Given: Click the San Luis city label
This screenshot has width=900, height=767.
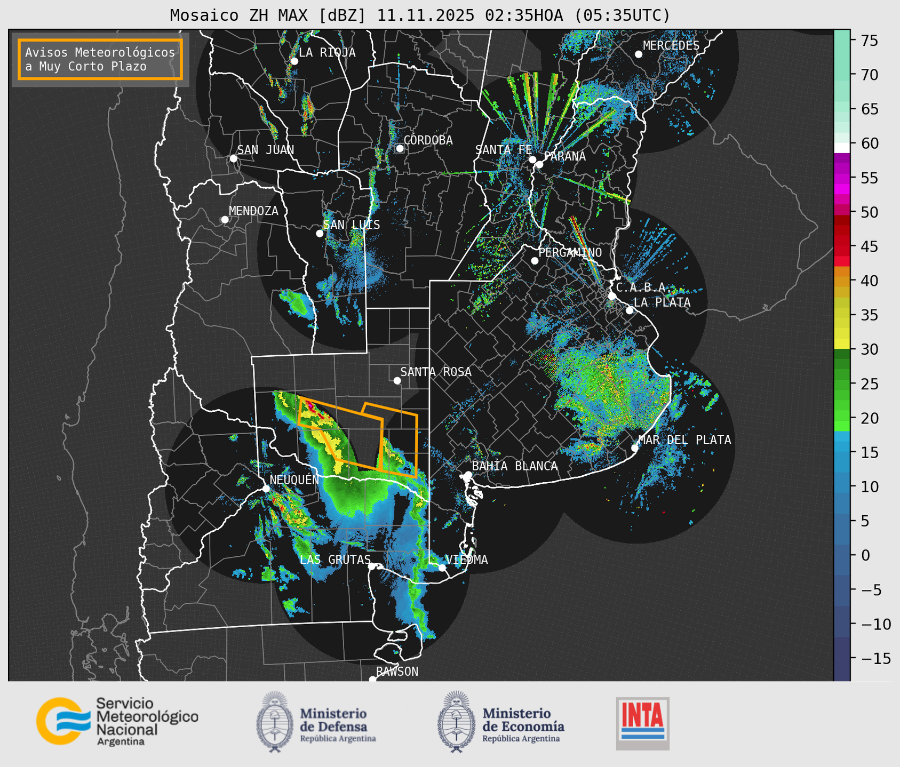Looking at the screenshot, I should tap(352, 225).
